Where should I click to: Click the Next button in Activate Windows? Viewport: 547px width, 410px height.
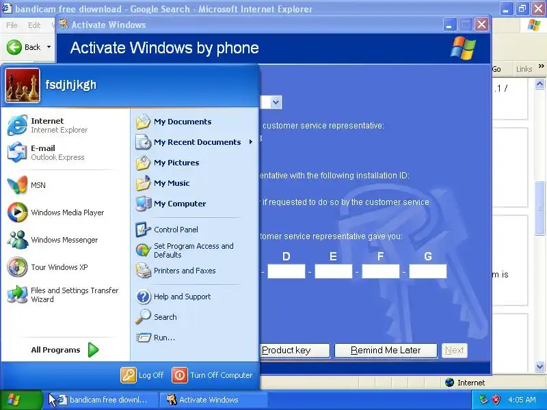click(454, 351)
